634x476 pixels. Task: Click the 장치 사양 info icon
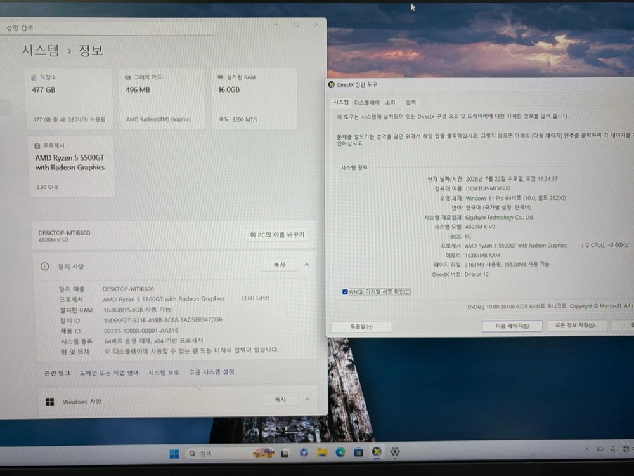[44, 267]
